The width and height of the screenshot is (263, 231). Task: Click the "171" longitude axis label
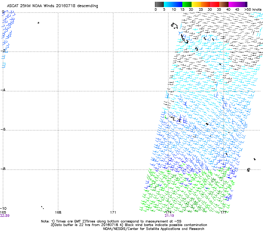[113, 213]
